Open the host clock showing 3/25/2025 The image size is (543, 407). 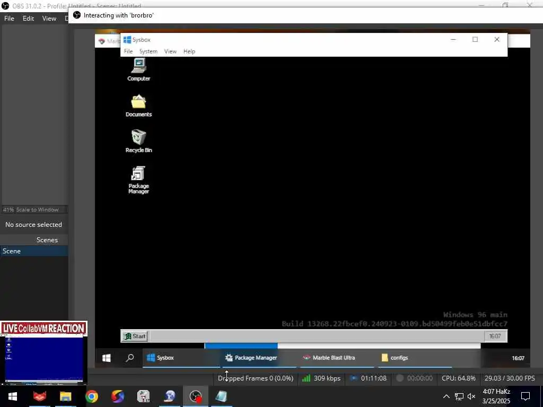tap(496, 396)
